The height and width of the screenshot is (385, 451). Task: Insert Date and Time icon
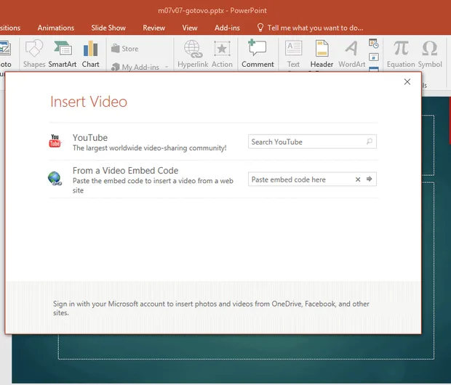pyautogui.click(x=374, y=44)
